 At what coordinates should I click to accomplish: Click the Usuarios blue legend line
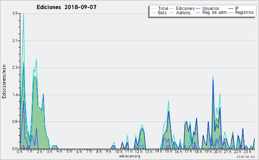pyautogui.click(x=198, y=9)
